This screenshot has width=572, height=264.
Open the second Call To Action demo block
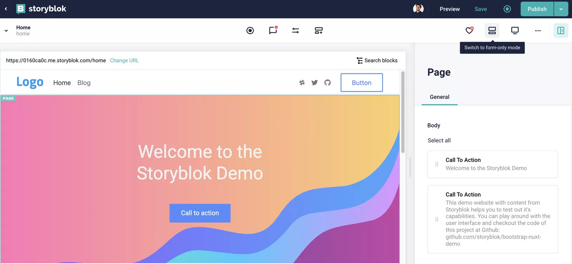pyautogui.click(x=493, y=219)
